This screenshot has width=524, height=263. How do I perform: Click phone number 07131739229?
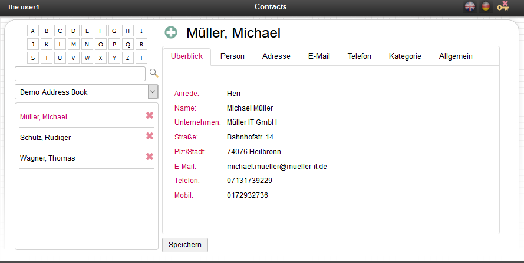click(249, 181)
